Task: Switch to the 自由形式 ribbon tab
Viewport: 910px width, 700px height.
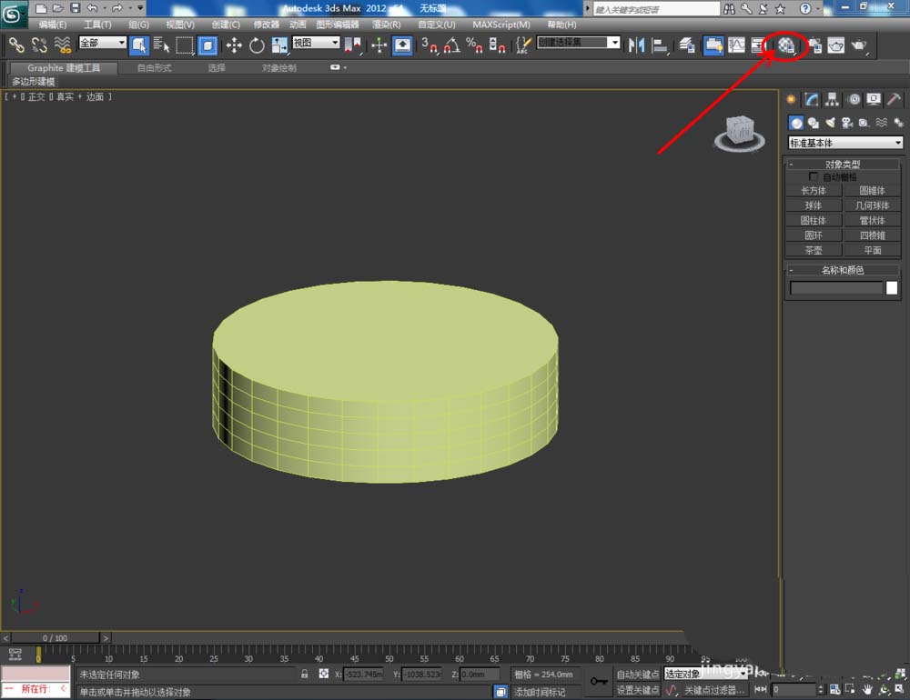Action: pyautogui.click(x=155, y=68)
